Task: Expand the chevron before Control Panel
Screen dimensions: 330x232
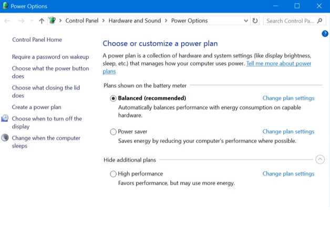Action: click(60, 21)
